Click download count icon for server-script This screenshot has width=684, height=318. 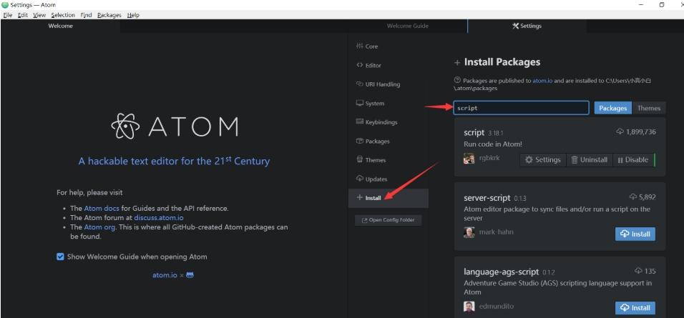tap(633, 197)
